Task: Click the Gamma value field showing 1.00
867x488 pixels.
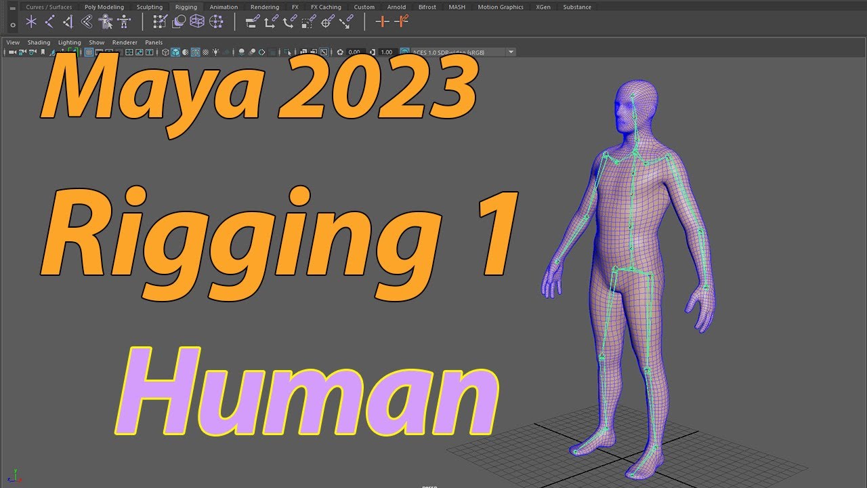Action: pyautogui.click(x=387, y=52)
